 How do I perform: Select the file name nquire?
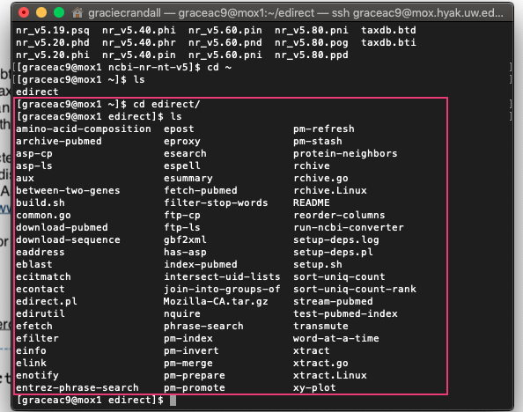[182, 314]
